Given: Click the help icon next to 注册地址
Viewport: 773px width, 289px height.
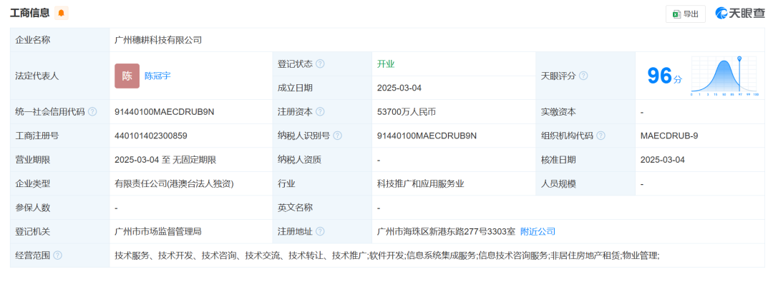Looking at the screenshot, I should (x=320, y=231).
